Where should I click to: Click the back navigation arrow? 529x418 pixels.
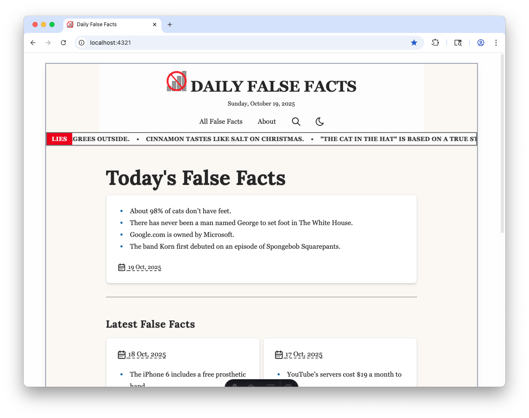tap(33, 43)
